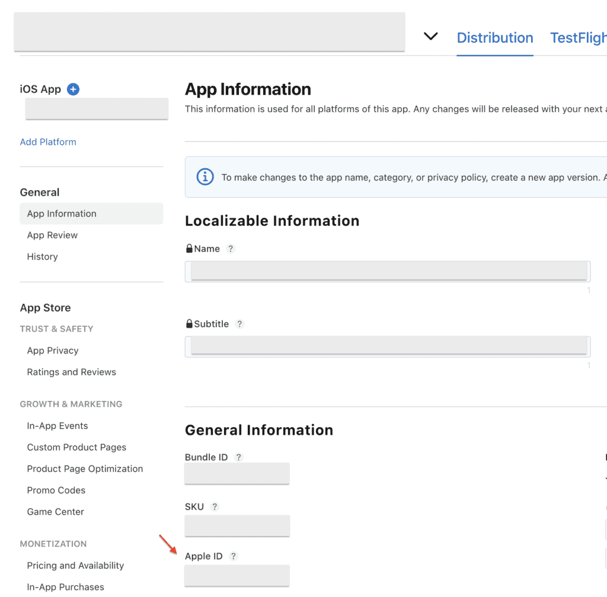
Task: Click the help question mark next to Apple ID
Action: click(234, 556)
